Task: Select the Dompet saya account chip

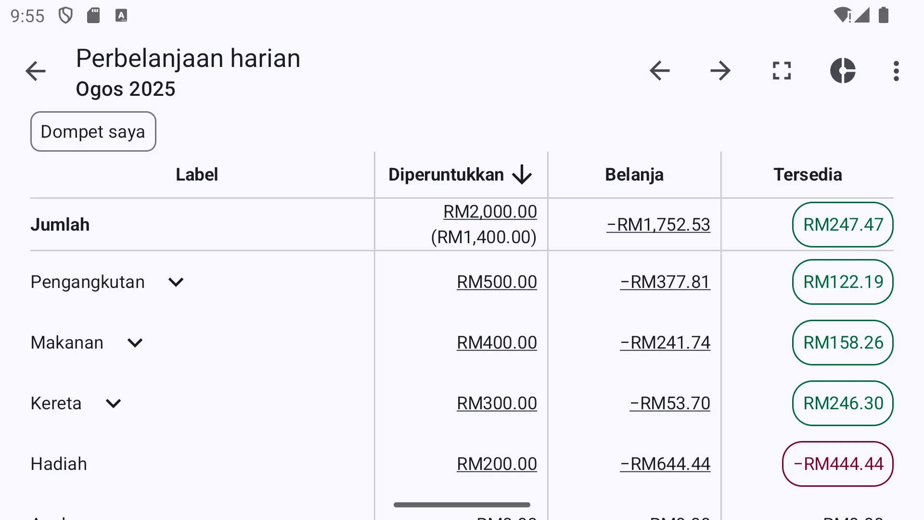Action: (x=93, y=131)
